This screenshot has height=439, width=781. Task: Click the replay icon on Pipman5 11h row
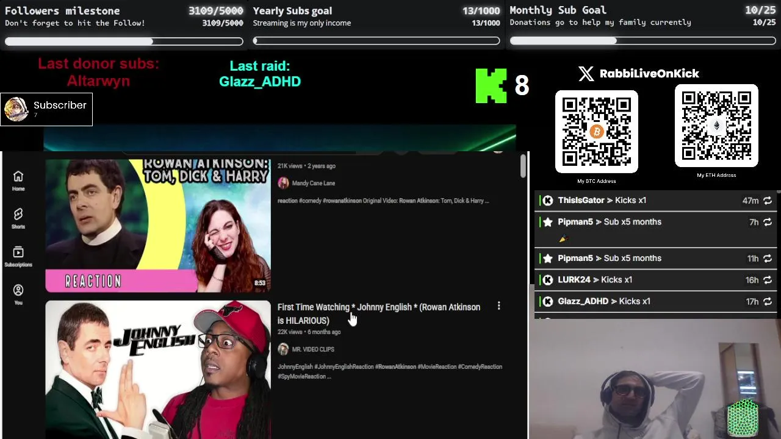click(768, 259)
